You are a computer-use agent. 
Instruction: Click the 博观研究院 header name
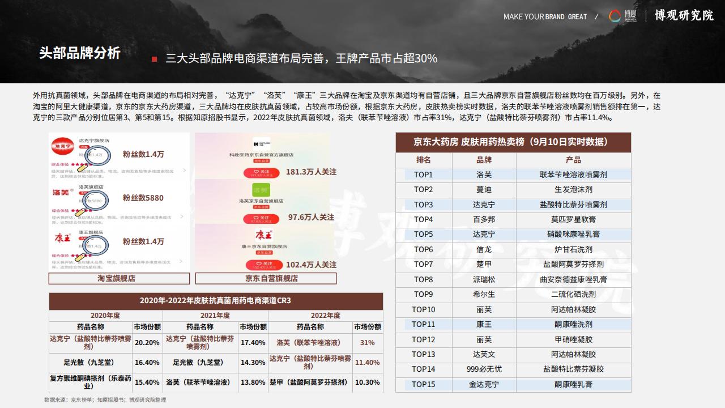pyautogui.click(x=684, y=16)
